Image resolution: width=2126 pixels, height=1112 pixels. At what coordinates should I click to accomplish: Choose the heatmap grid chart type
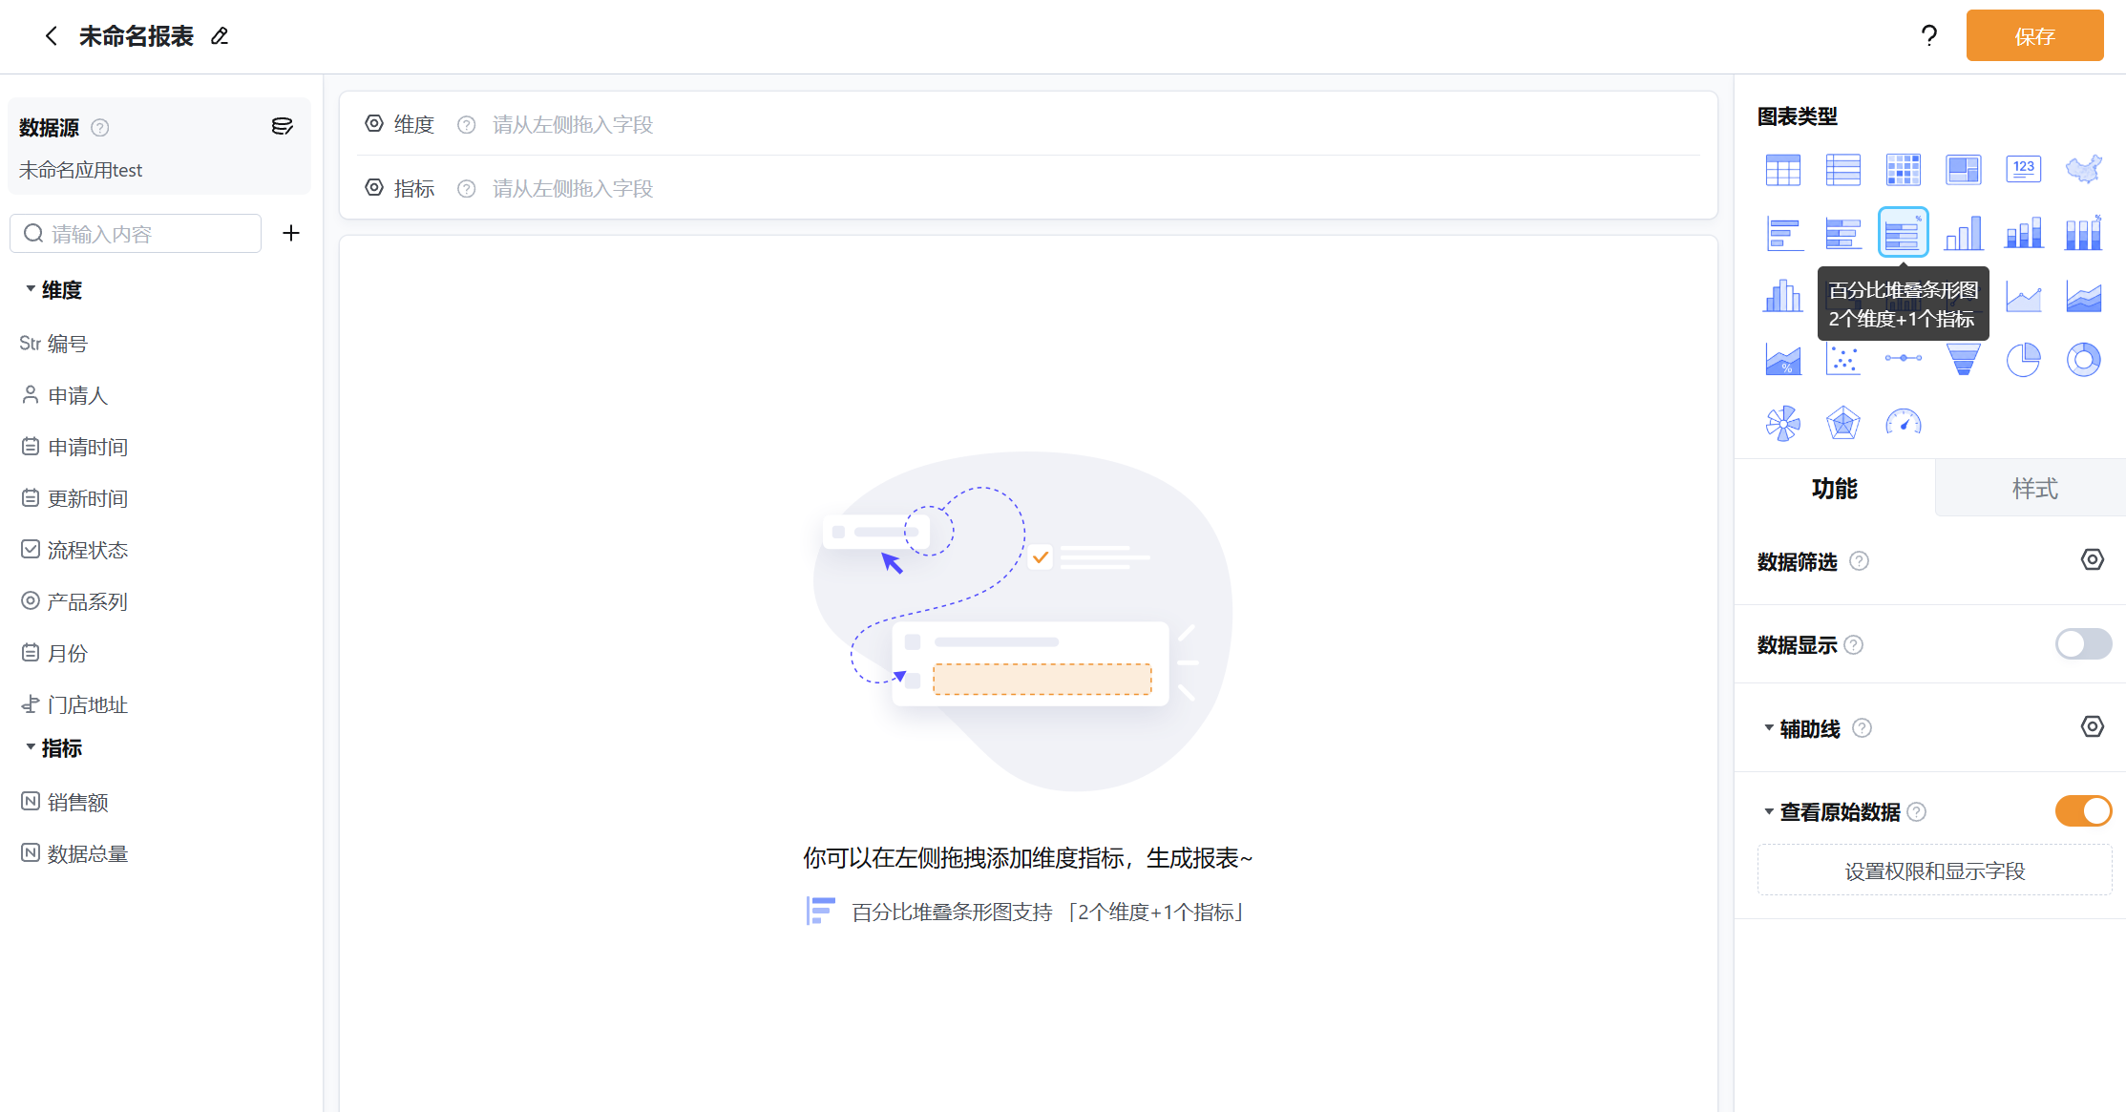coord(1903,170)
